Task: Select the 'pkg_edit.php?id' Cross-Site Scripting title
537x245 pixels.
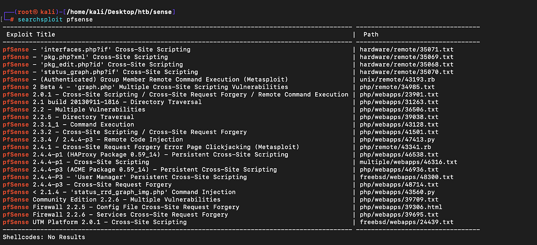Action: (x=93, y=64)
